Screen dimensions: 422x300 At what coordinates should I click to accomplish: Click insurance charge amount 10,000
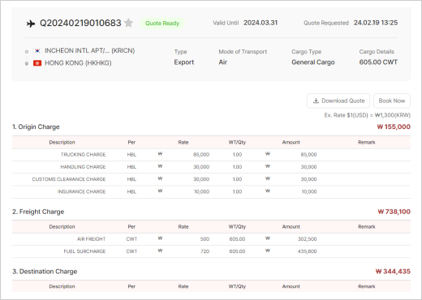[309, 191]
